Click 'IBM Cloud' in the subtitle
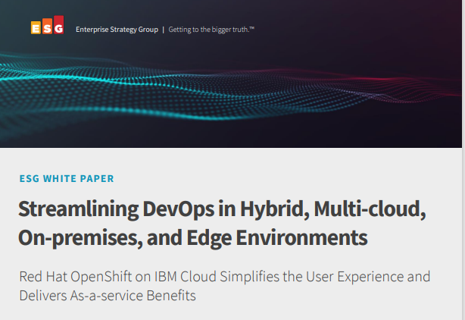 tap(179, 275)
